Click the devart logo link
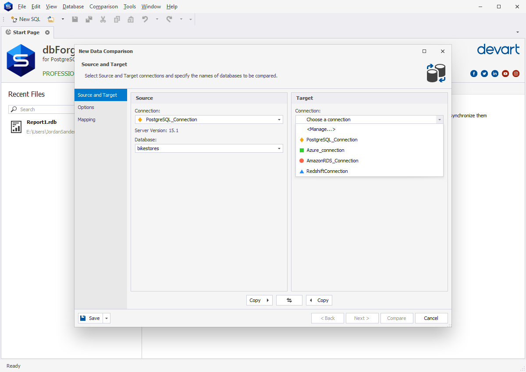The height and width of the screenshot is (372, 526). pos(498,49)
